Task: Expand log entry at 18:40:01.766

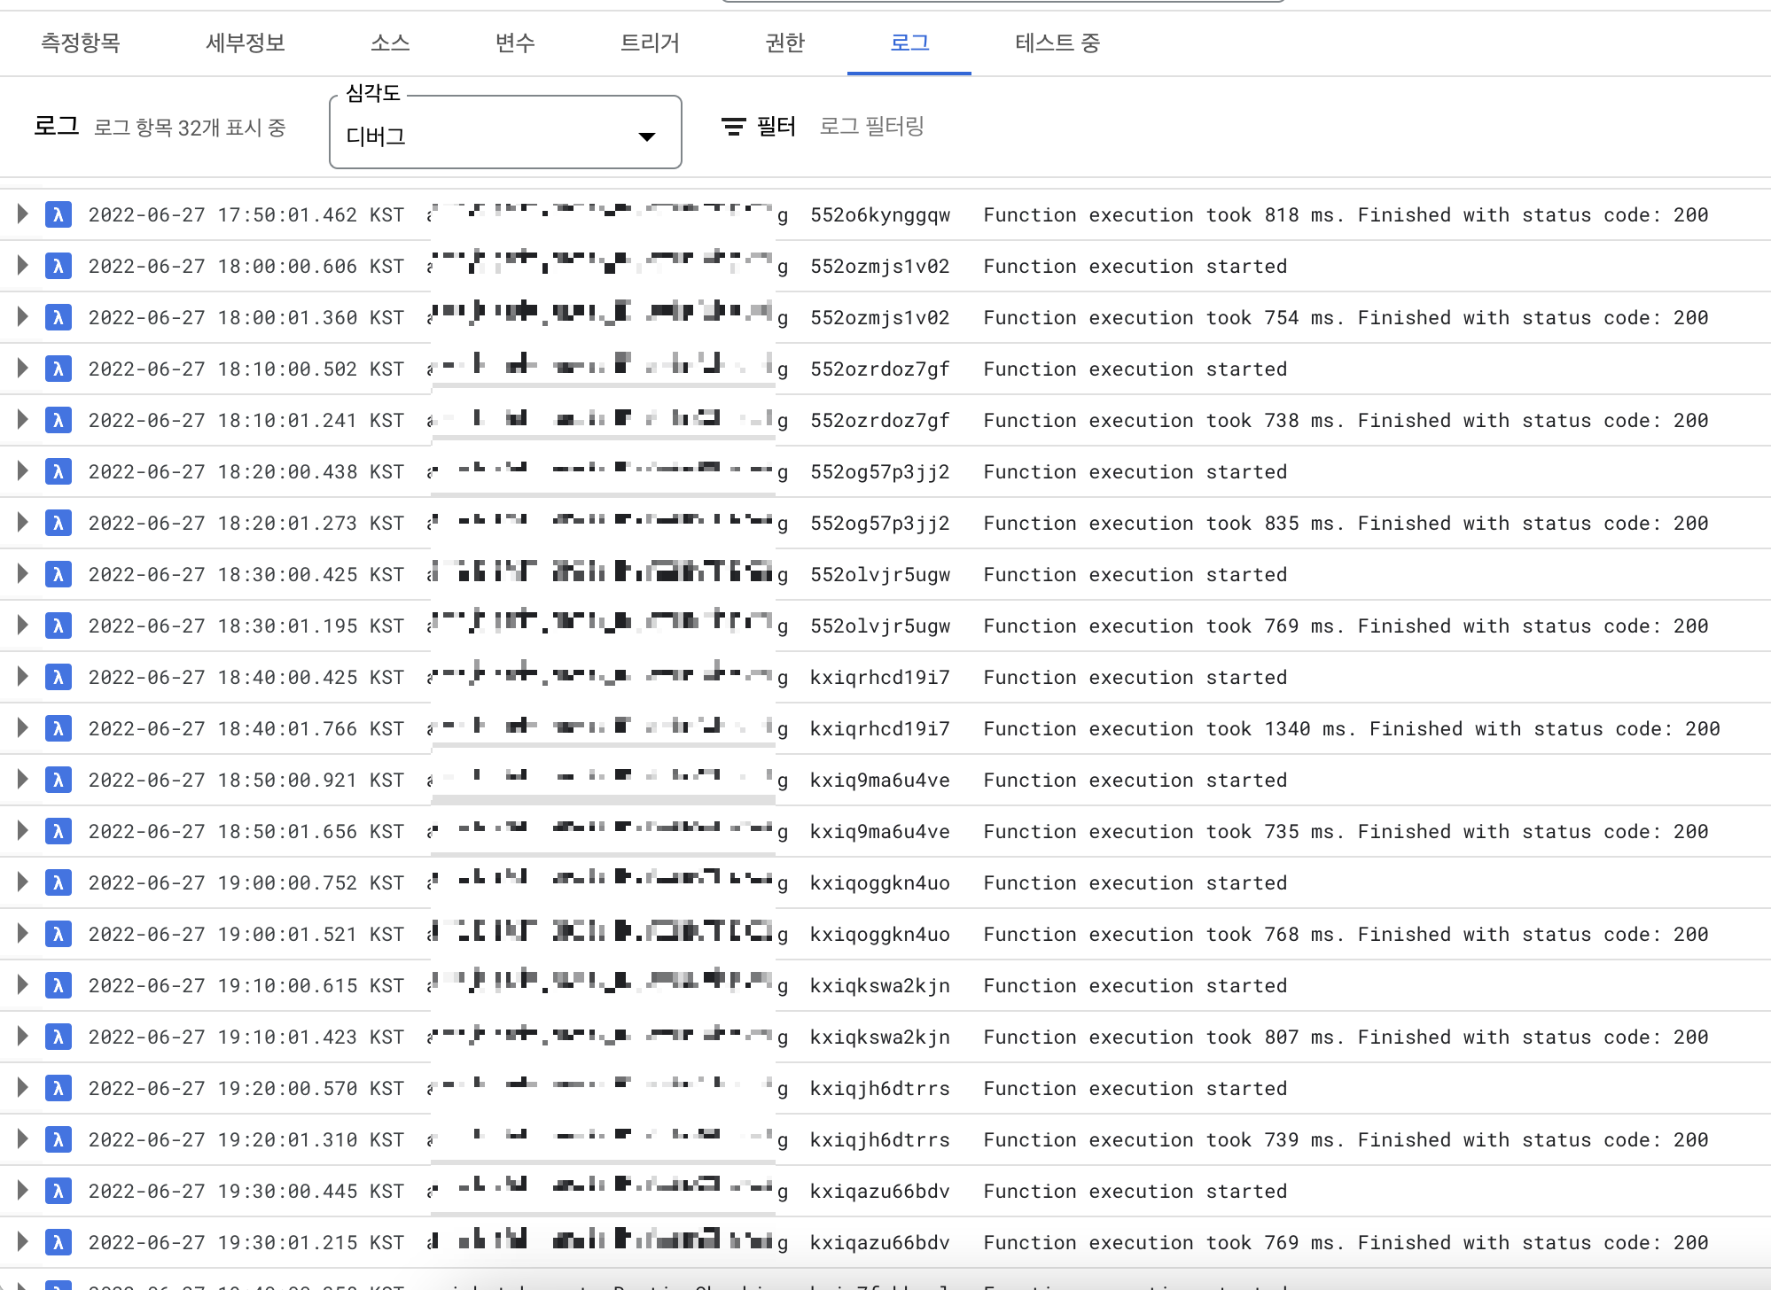Action: 23,728
